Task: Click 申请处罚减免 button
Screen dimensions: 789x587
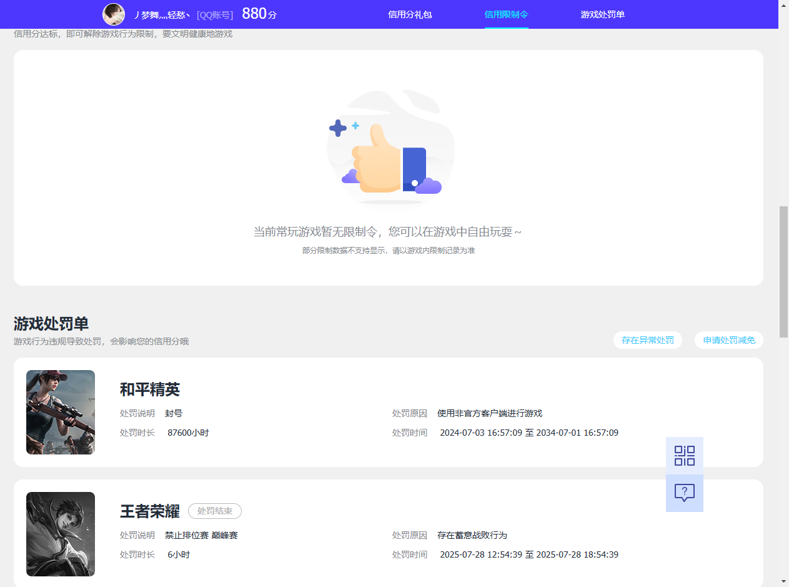Action: coord(729,340)
